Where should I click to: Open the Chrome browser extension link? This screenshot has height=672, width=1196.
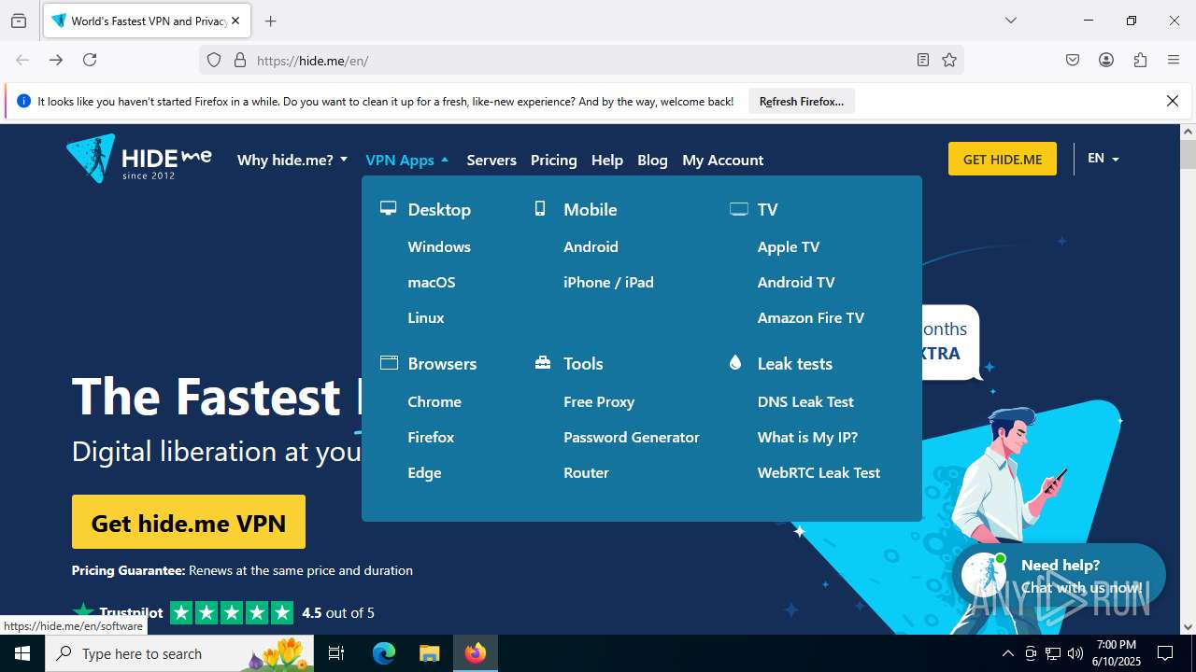point(434,401)
